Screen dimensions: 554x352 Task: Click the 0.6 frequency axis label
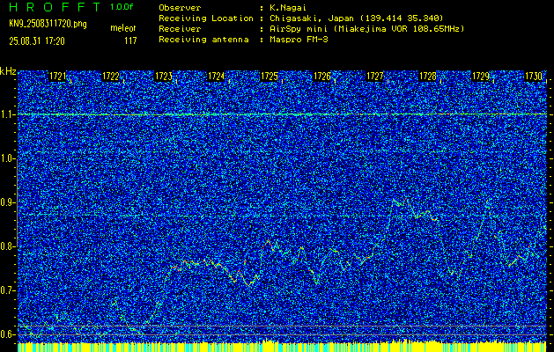pos(7,334)
